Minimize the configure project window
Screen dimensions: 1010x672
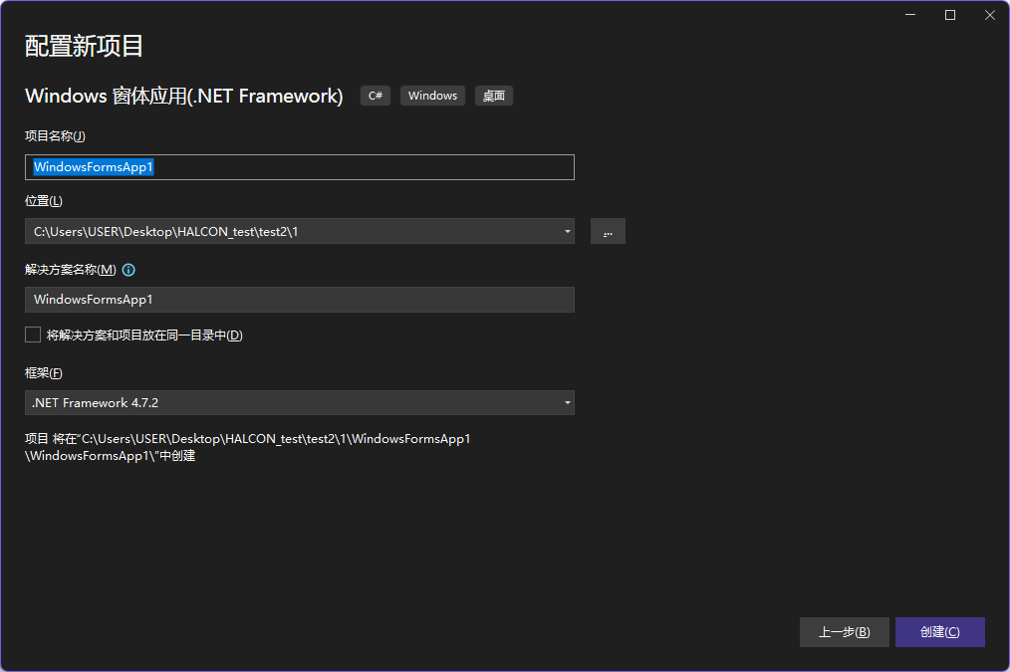pyautogui.click(x=910, y=15)
